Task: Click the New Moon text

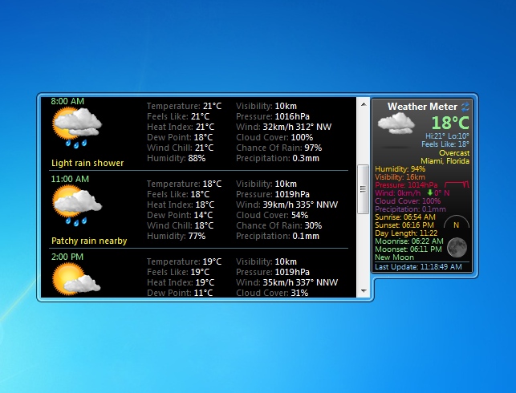Action: (394, 257)
